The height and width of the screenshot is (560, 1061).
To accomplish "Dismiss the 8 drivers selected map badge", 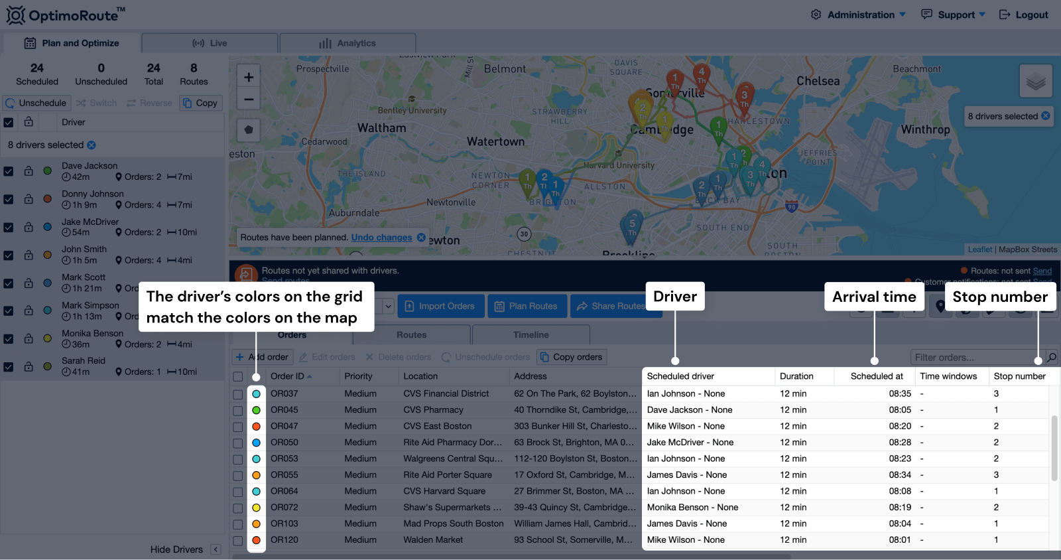I will point(1046,116).
